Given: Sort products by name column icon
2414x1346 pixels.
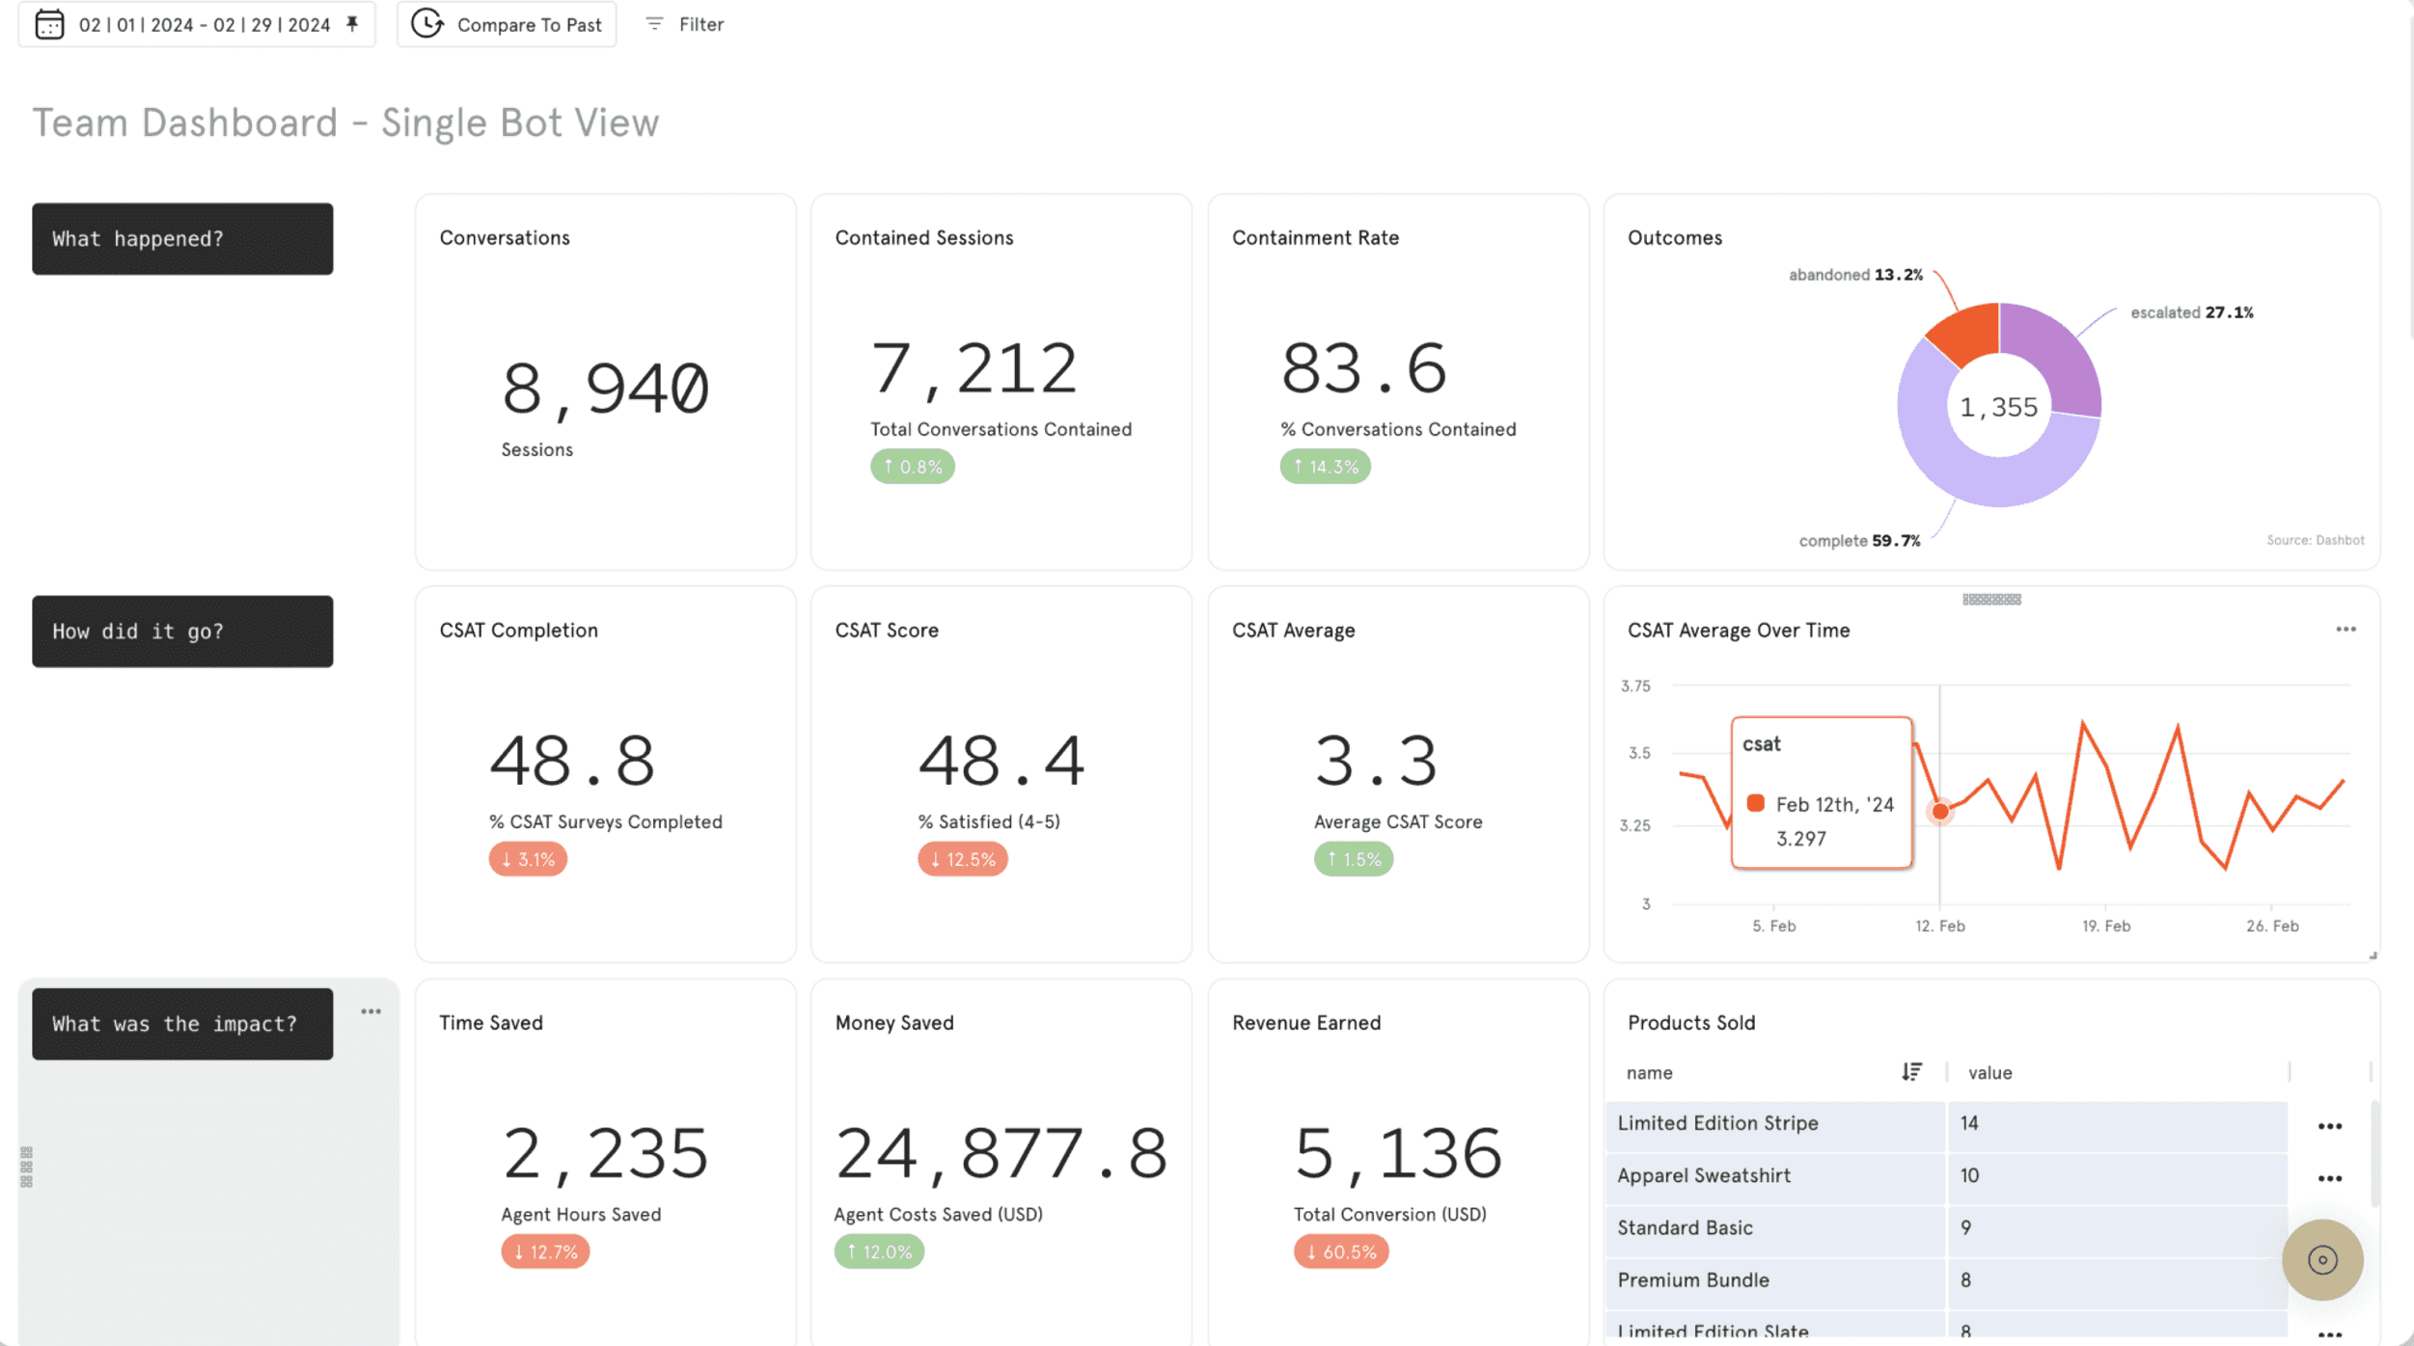Looking at the screenshot, I should coord(1911,1072).
